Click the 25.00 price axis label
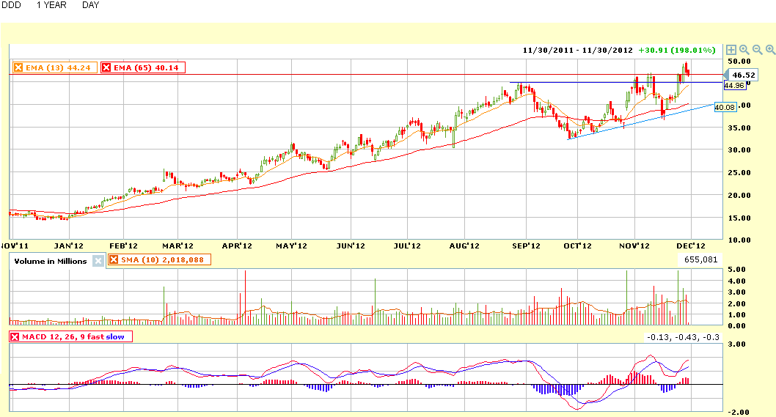776x417 pixels. point(739,173)
